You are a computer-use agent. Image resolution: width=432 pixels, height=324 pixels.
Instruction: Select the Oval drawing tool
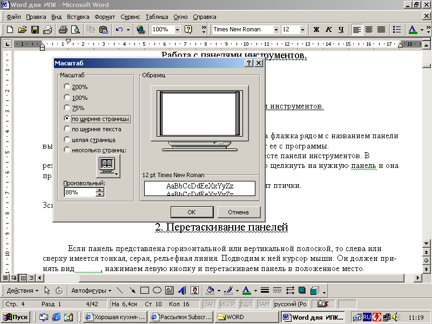[x=157, y=291]
